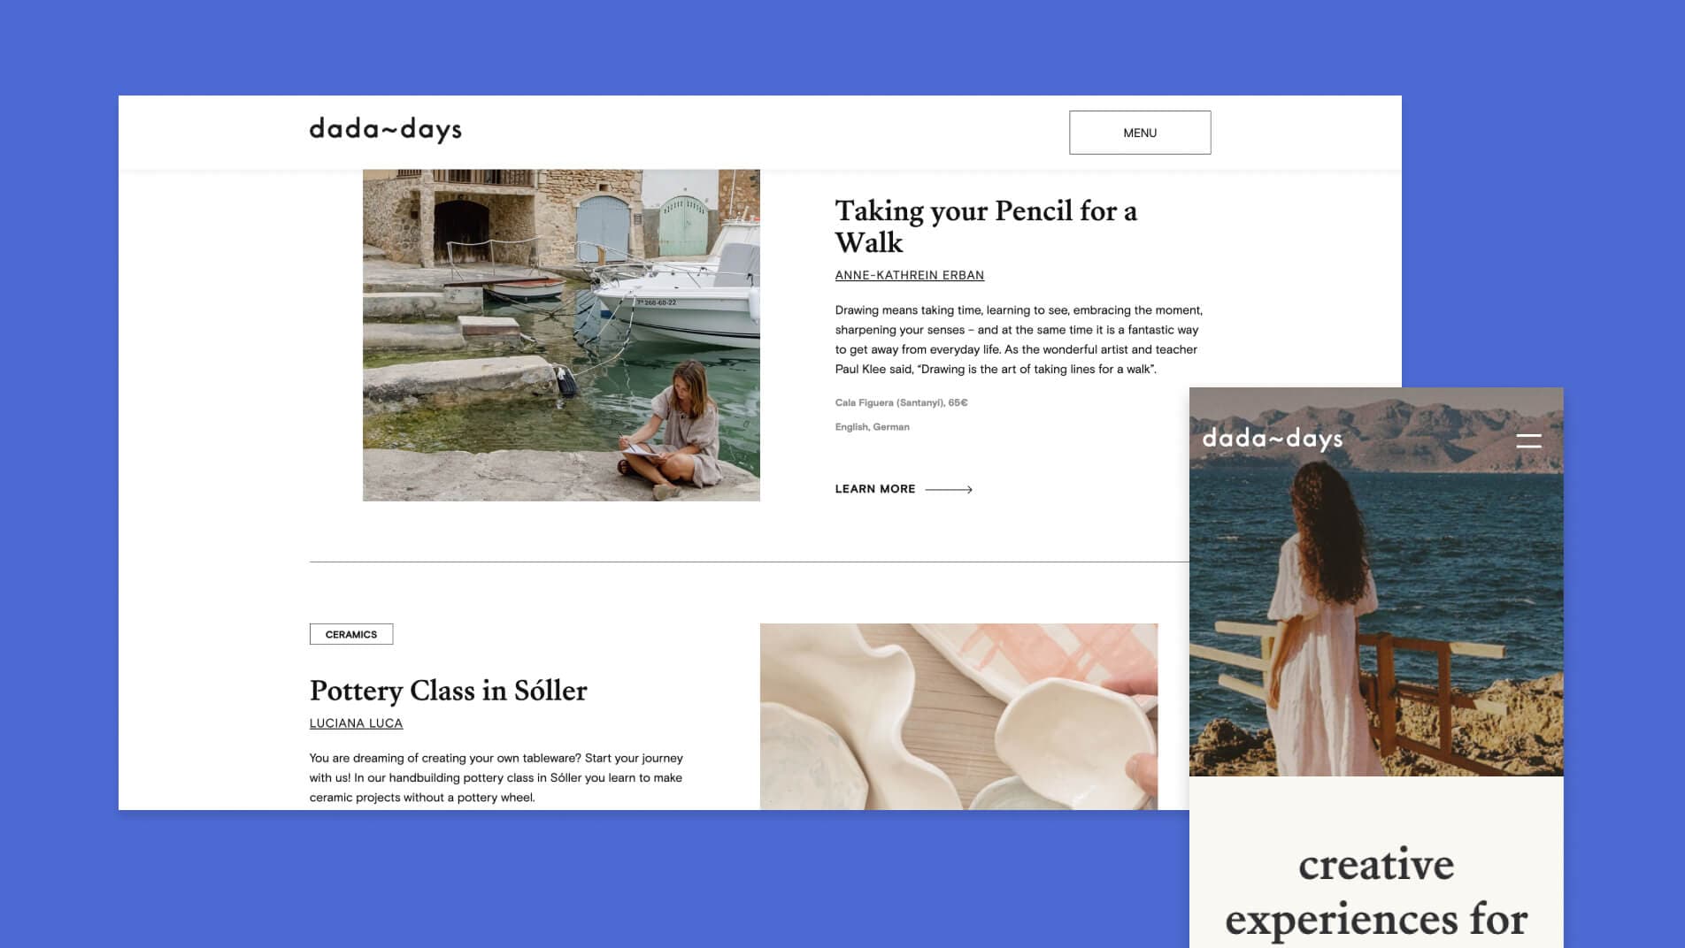Open Anne-Kathrein Erban author link
This screenshot has height=948, width=1685.
coord(910,275)
